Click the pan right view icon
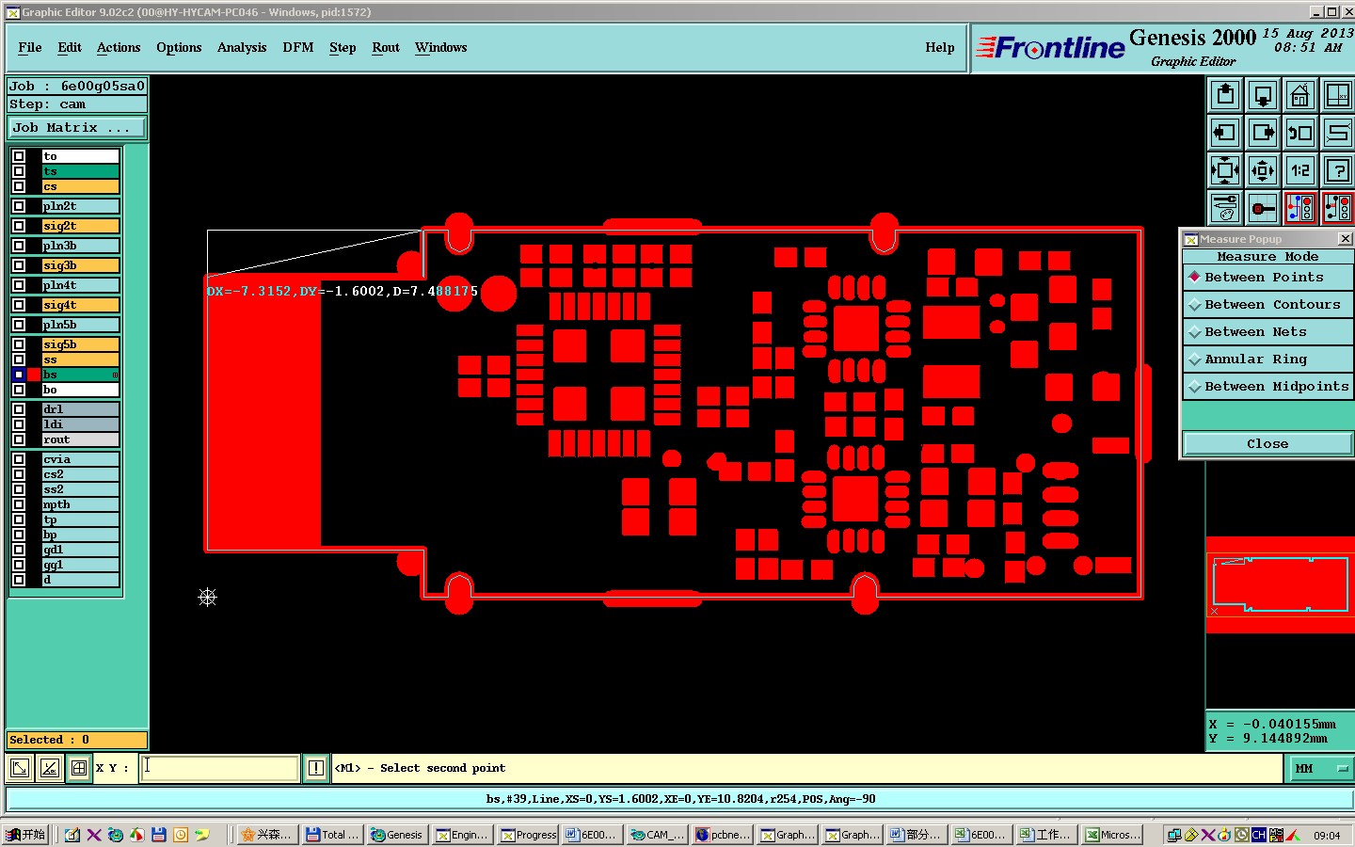The width and height of the screenshot is (1355, 847). pyautogui.click(x=1263, y=133)
